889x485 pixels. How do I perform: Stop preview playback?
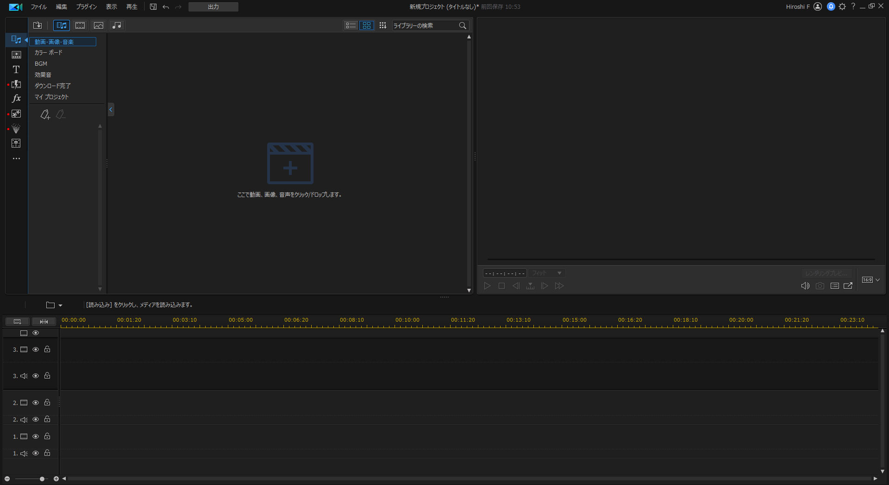501,286
